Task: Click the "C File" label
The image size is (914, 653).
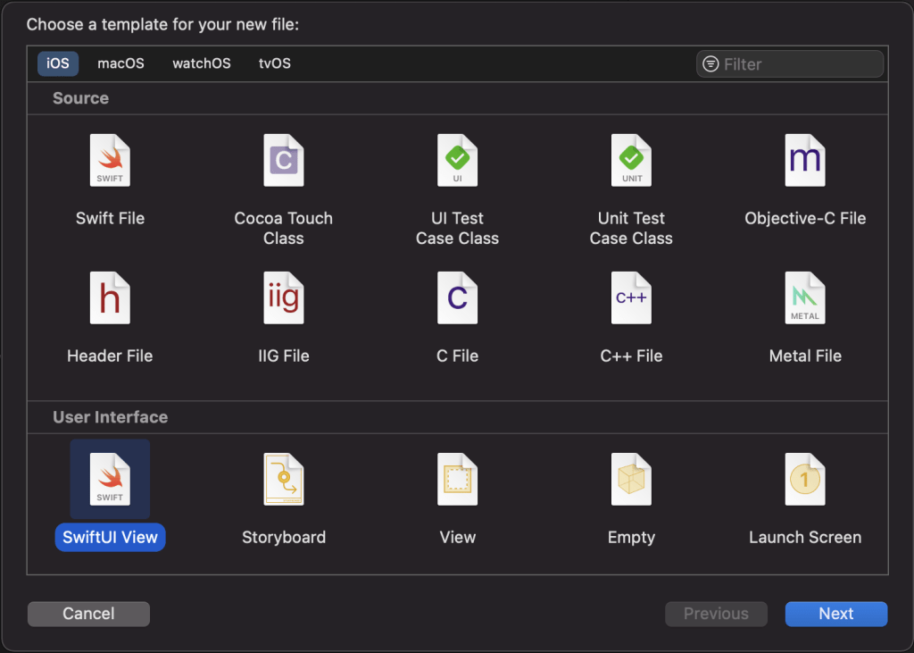Action: click(457, 356)
